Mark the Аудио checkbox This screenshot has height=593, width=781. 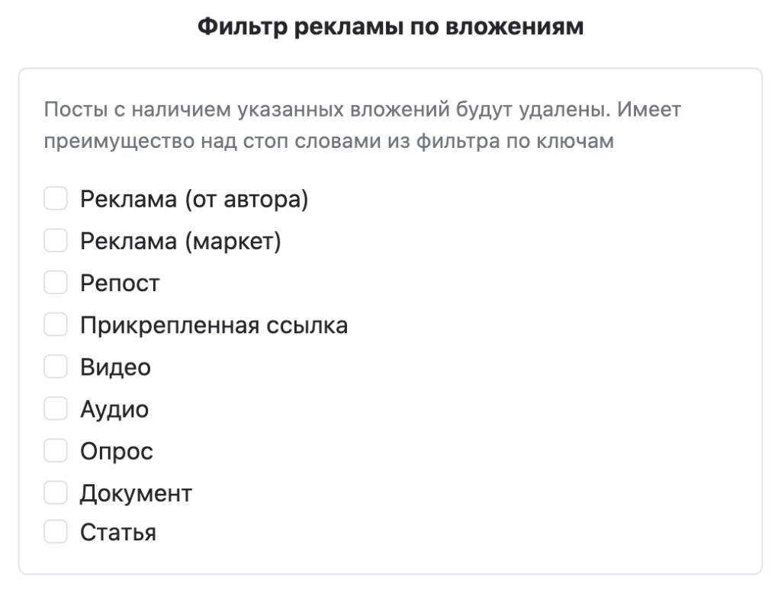click(x=56, y=409)
